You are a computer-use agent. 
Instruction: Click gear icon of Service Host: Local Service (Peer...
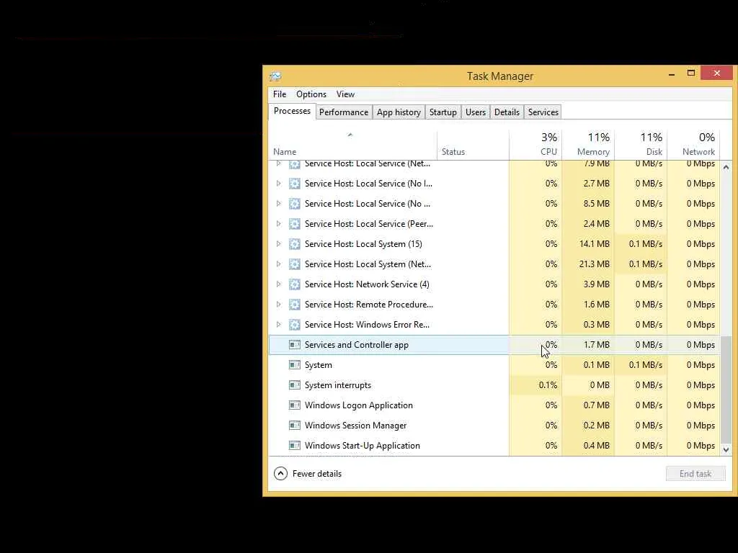coord(295,224)
